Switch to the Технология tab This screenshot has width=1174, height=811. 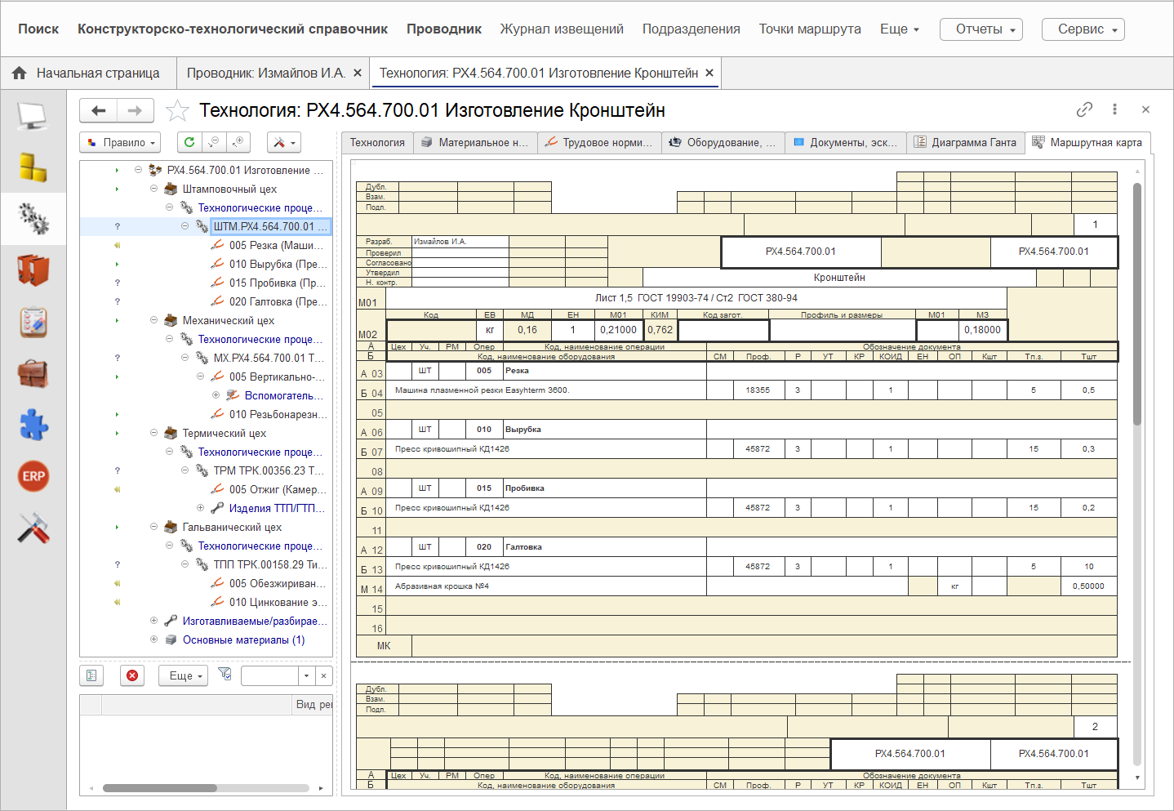pos(377,142)
